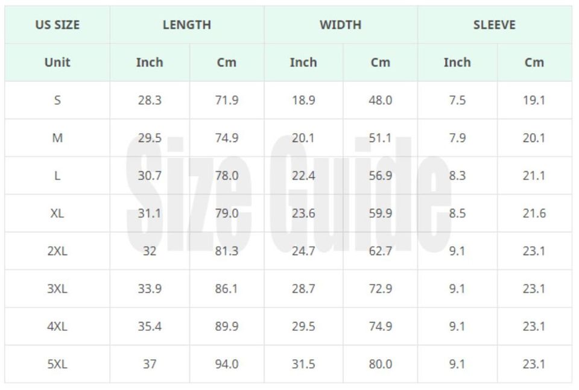The image size is (579, 390).
Task: Click the M size row label
Action: tap(57, 138)
